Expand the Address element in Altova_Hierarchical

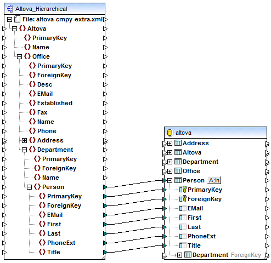(24, 140)
